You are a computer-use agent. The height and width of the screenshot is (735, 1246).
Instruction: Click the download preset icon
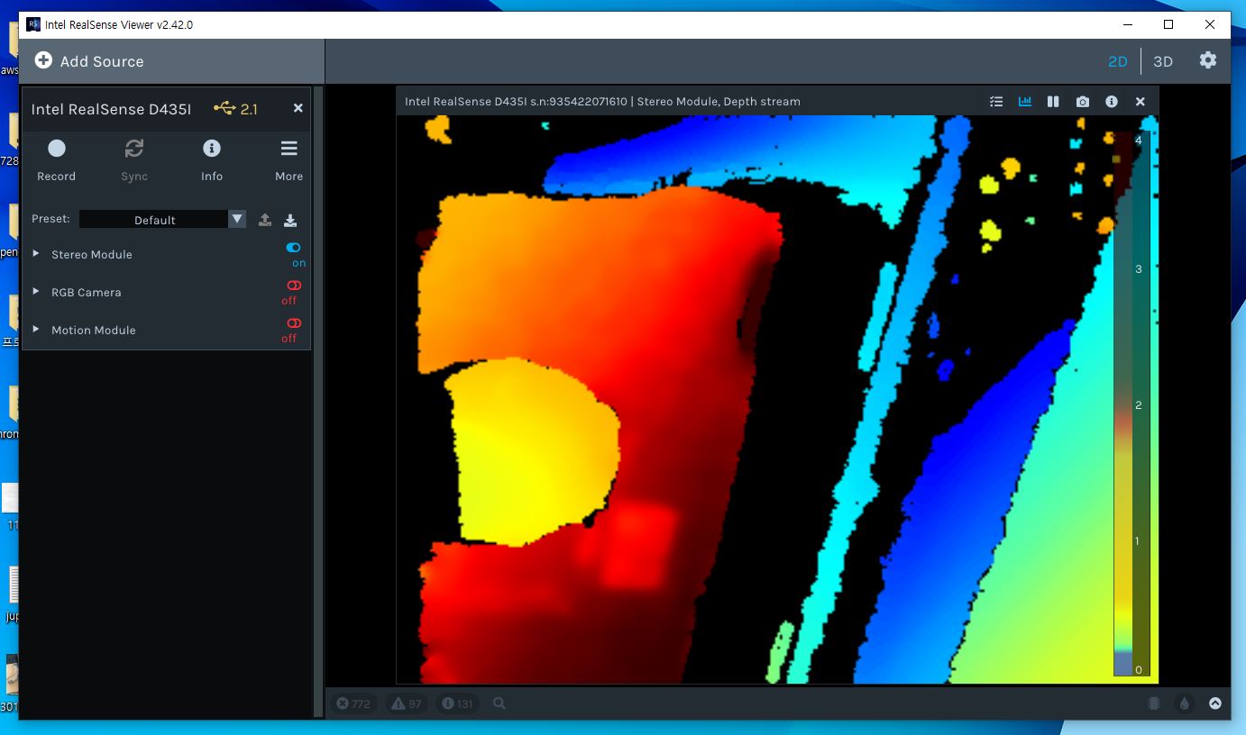[290, 220]
